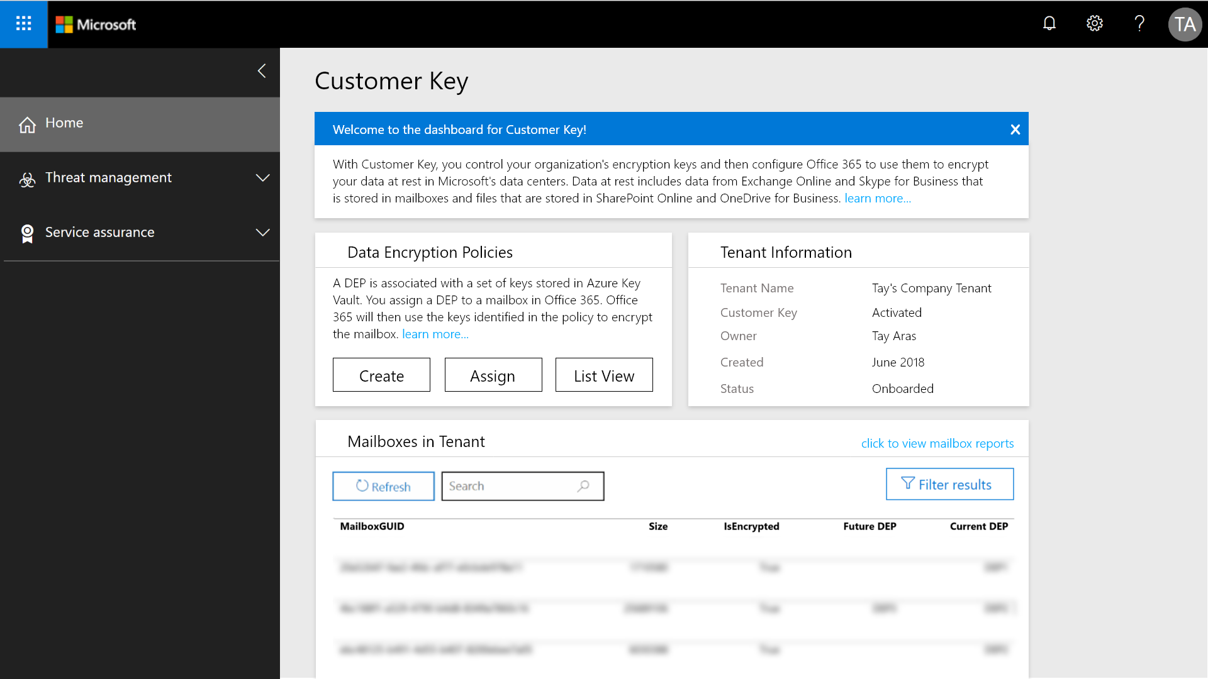Viewport: 1208px width, 679px height.
Task: Click the Assign button
Action: [x=493, y=375]
